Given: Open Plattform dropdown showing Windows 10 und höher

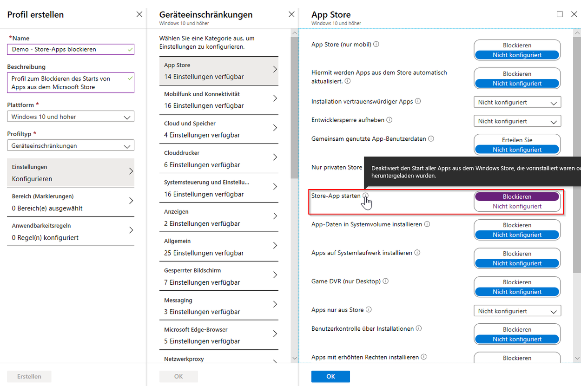Looking at the screenshot, I should 71,117.
